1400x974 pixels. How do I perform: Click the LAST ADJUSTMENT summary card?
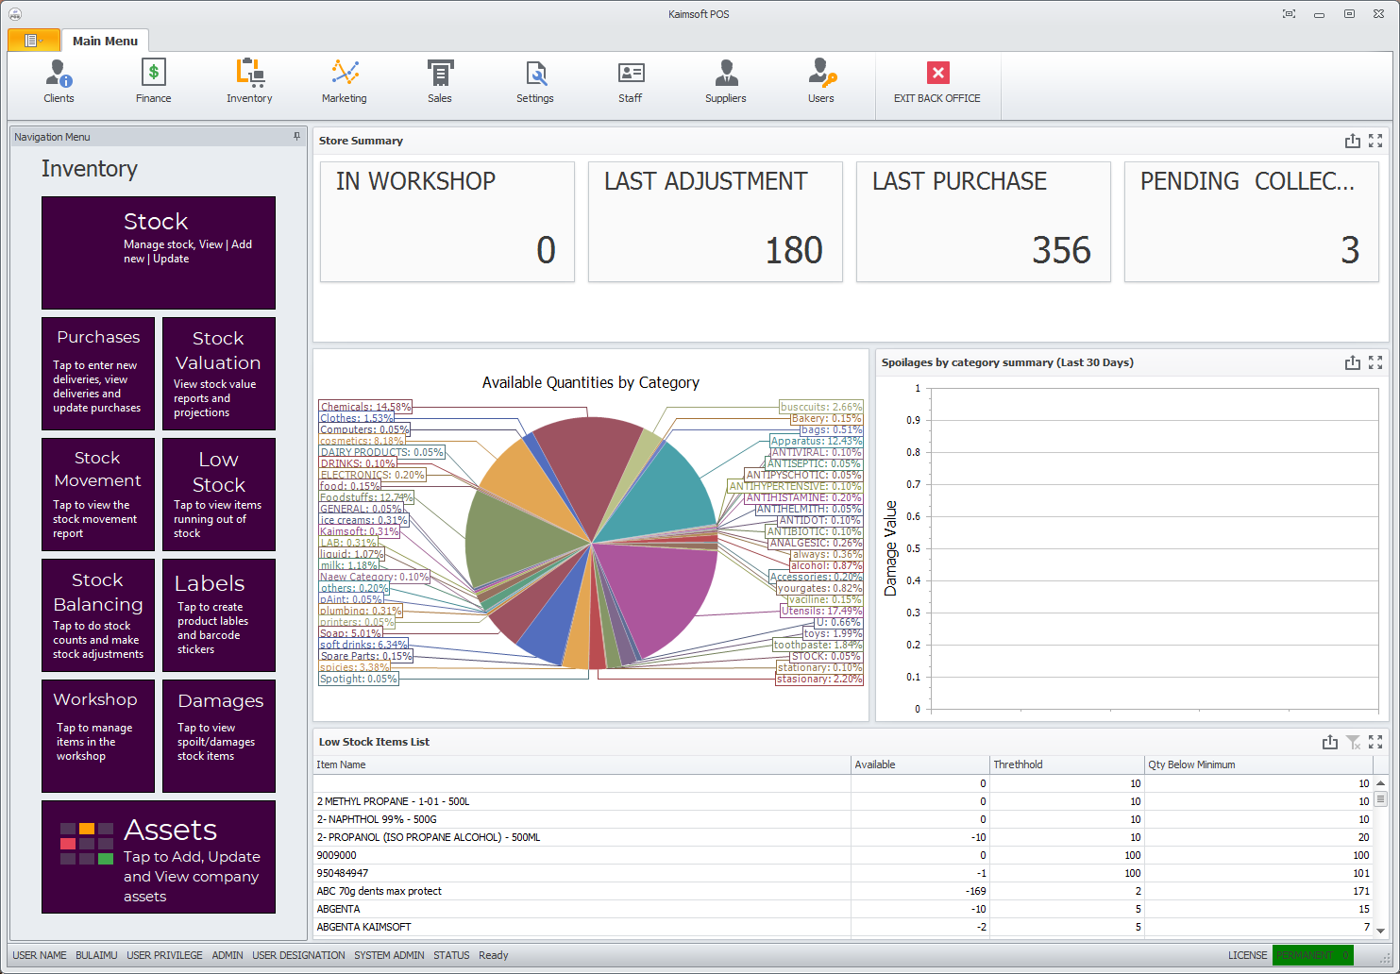click(x=716, y=222)
